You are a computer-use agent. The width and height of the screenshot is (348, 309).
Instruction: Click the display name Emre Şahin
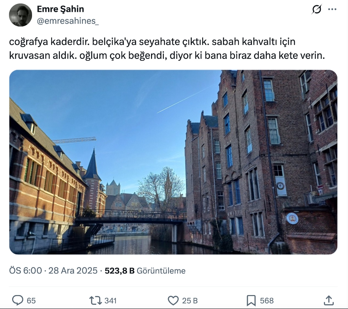coord(60,9)
